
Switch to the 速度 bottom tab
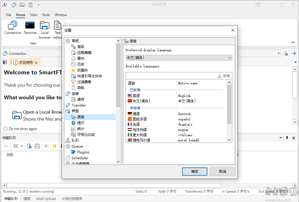(27, 198)
